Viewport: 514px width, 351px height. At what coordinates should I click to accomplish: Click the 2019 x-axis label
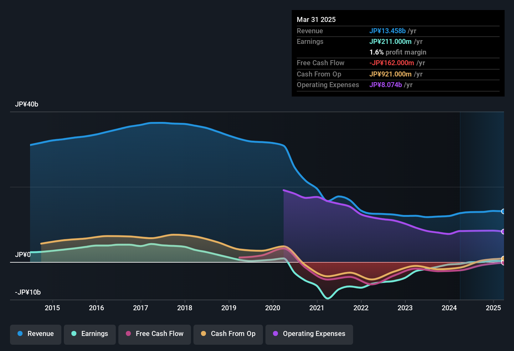pos(229,308)
